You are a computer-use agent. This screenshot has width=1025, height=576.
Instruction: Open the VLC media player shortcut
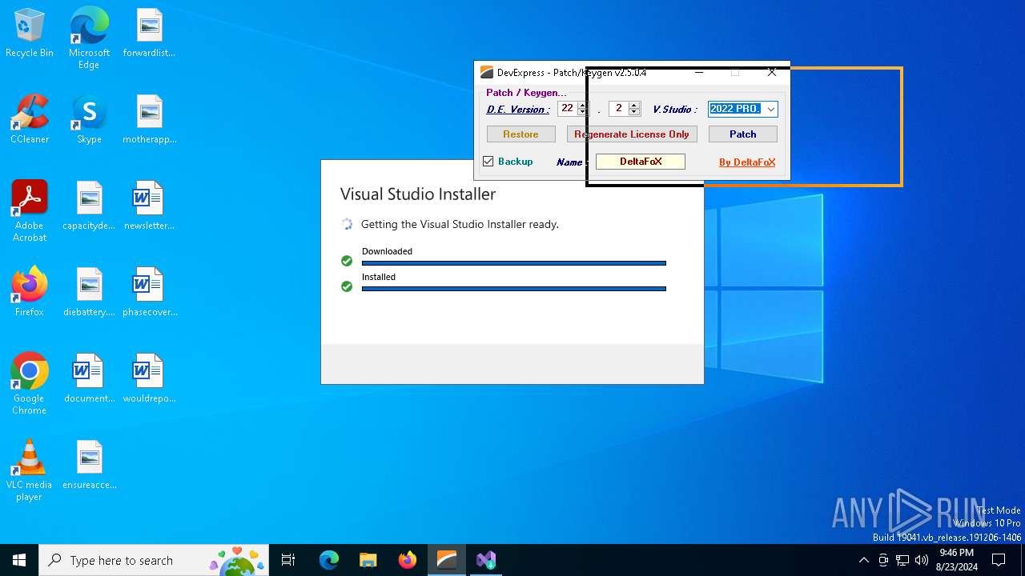tap(30, 470)
